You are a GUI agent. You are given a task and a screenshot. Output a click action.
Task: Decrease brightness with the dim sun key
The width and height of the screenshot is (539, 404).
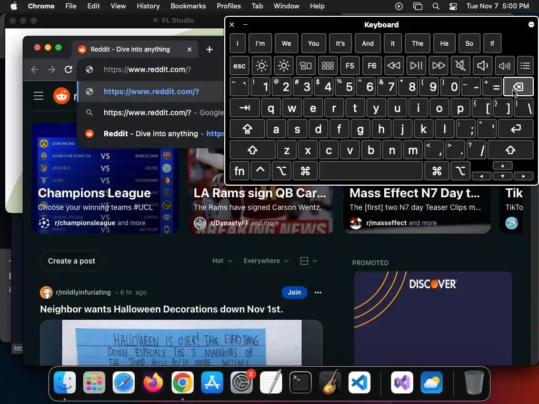(262, 65)
